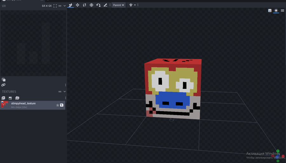Collapse the UV panel

[x=65, y=6]
